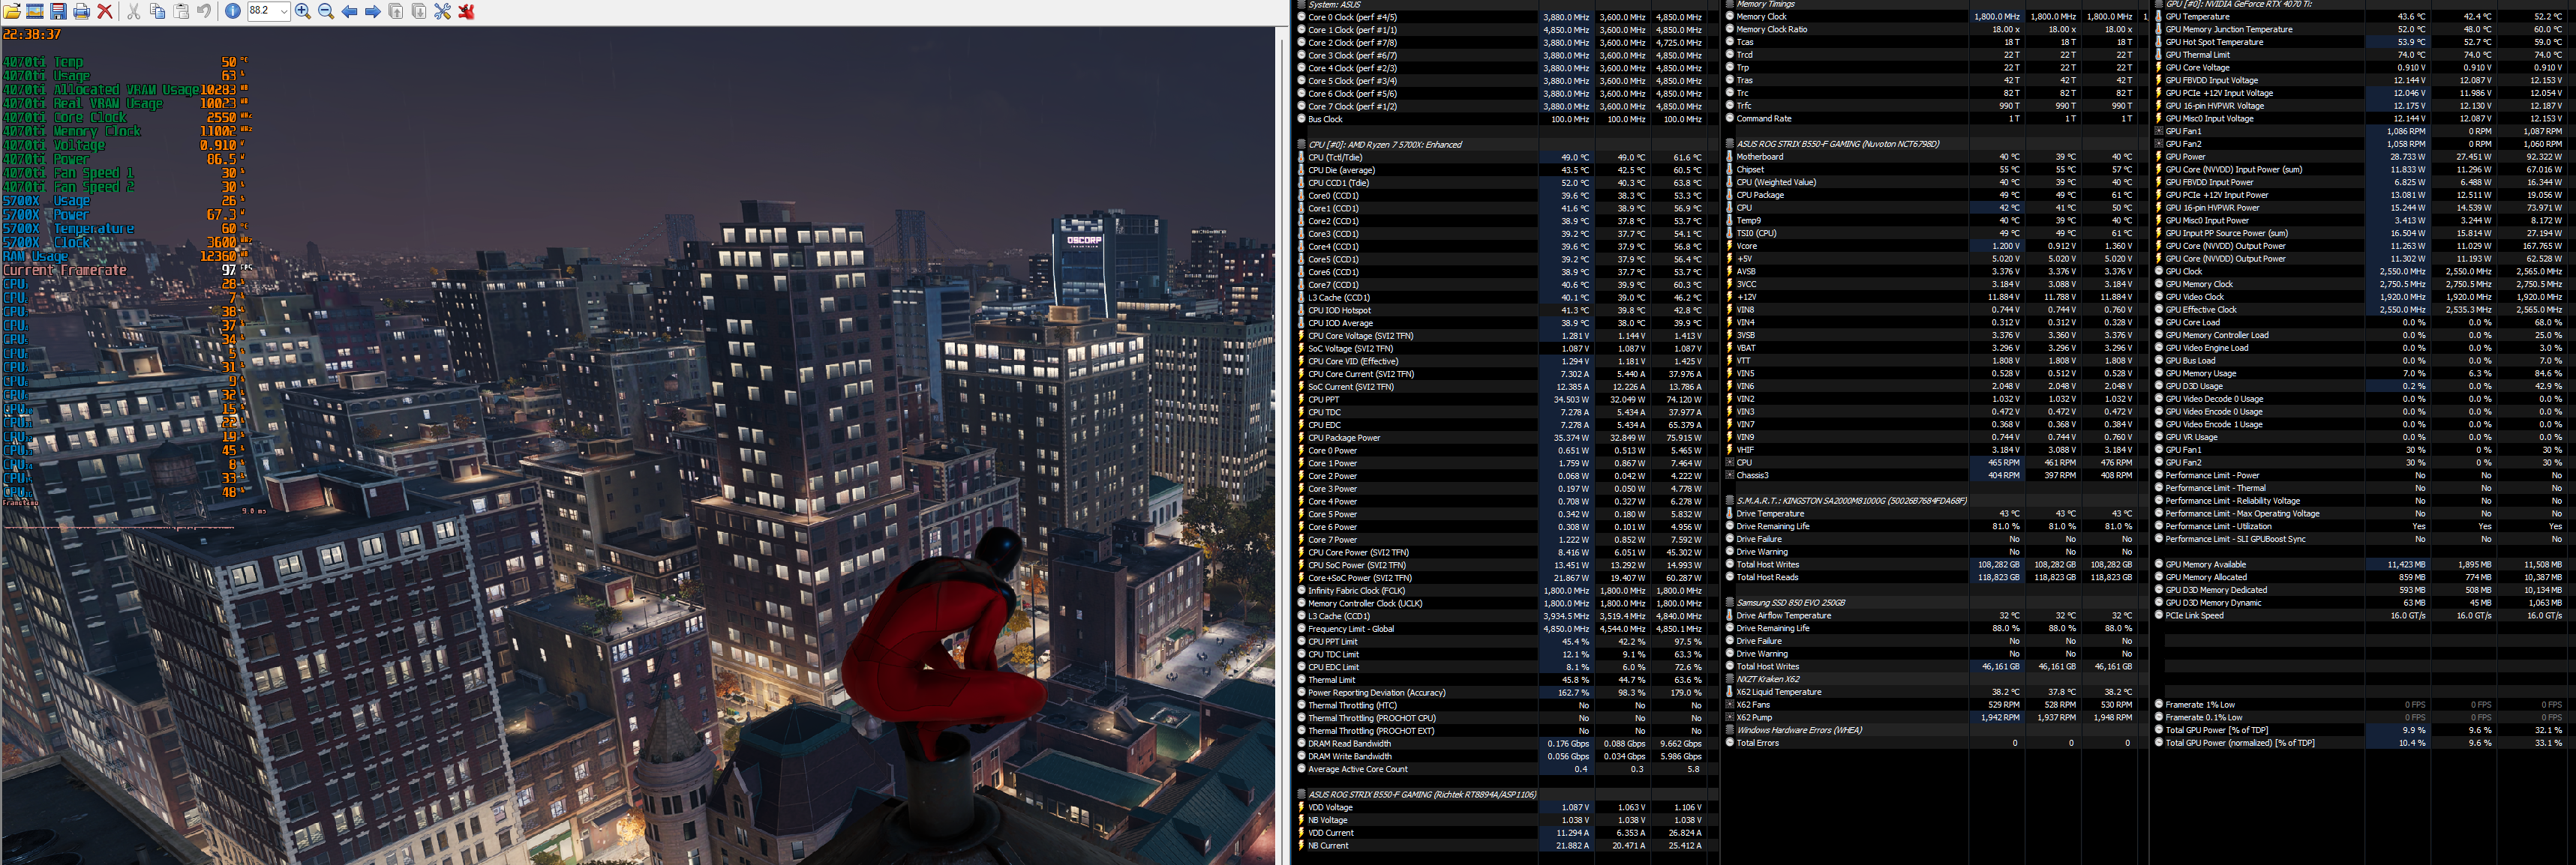Go to previous image with left arrow
The image size is (2576, 865).
(x=349, y=11)
